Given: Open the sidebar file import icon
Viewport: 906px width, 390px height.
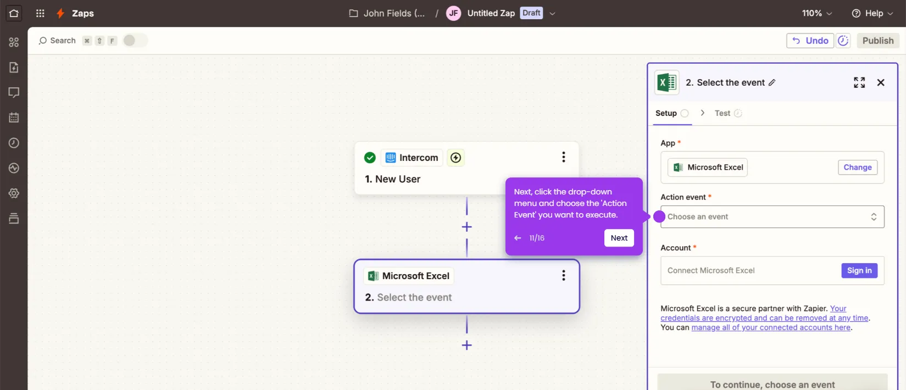Looking at the screenshot, I should 14,68.
